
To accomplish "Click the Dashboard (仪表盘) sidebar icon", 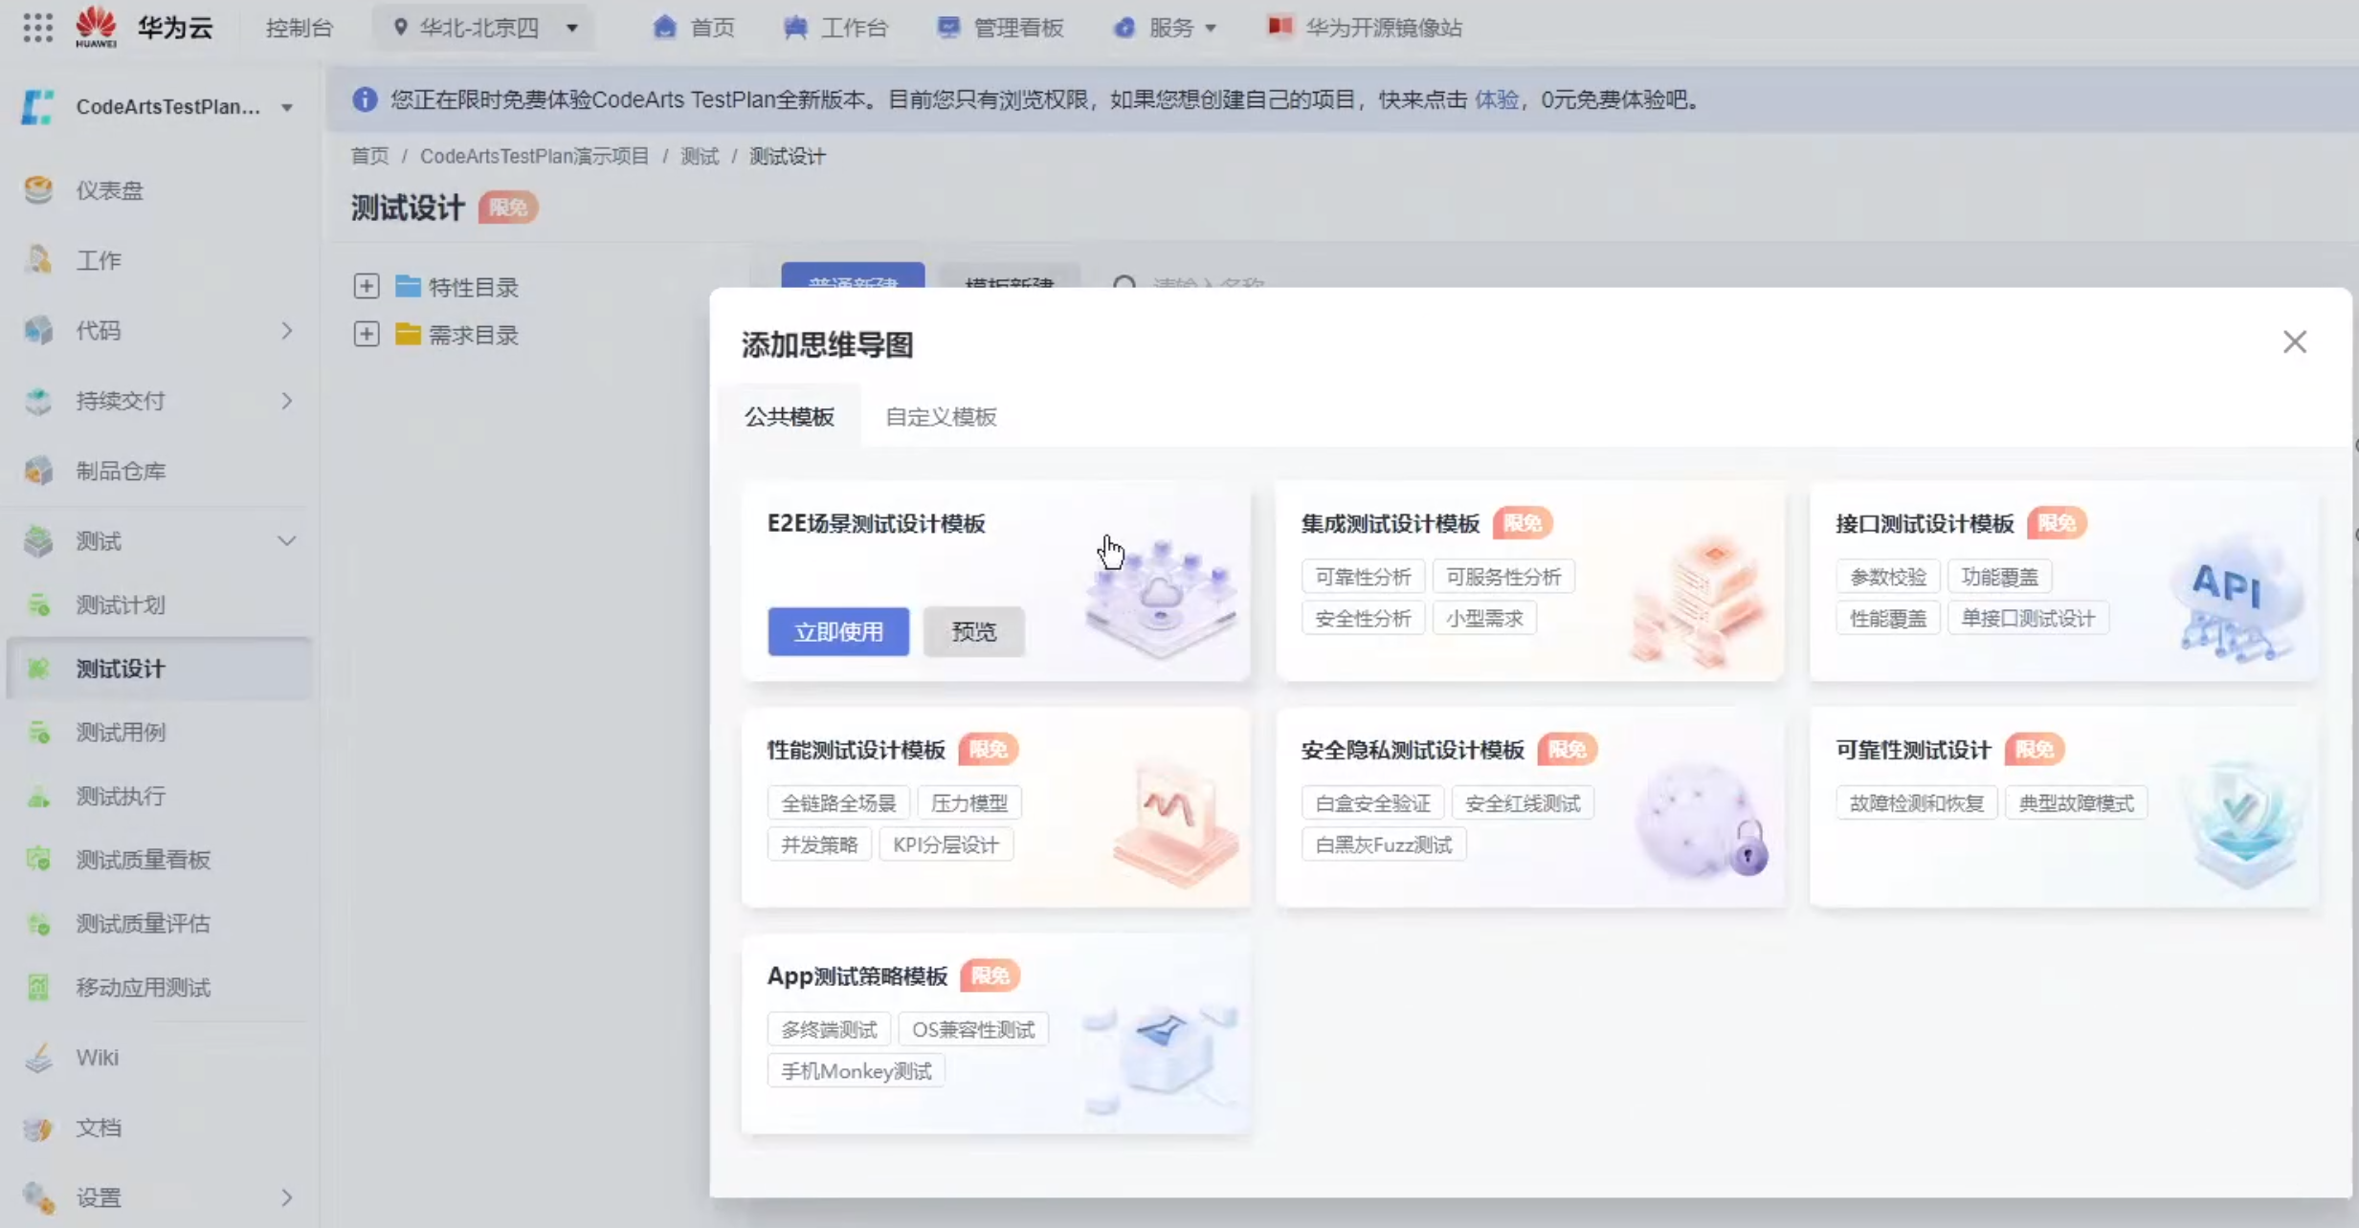I will point(38,190).
